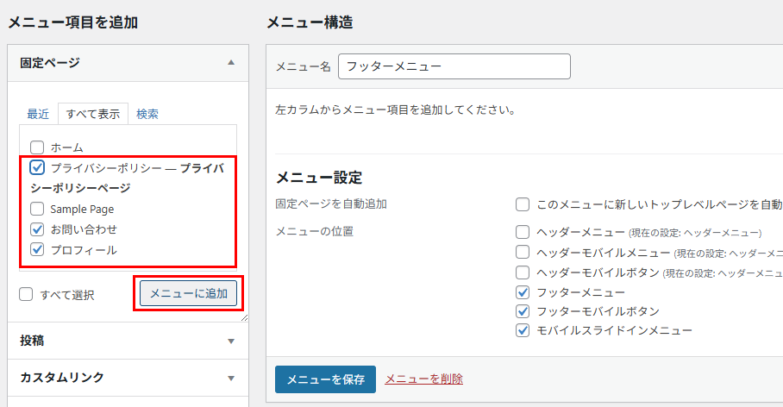This screenshot has width=783, height=407.
Task: Open the 検索 tab
Action: (x=147, y=114)
